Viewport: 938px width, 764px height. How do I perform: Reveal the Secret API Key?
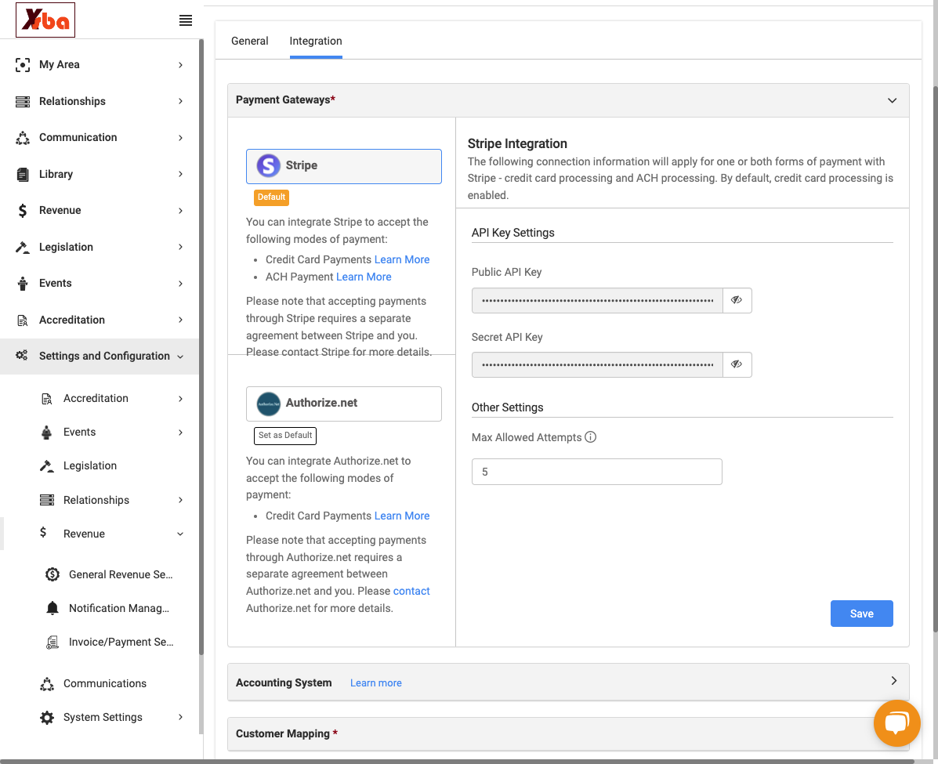pyautogui.click(x=737, y=364)
